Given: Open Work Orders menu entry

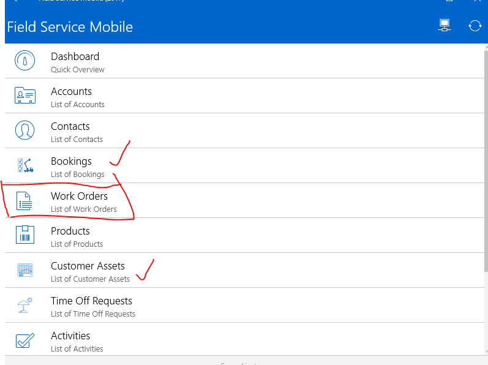Looking at the screenshot, I should point(245,200).
